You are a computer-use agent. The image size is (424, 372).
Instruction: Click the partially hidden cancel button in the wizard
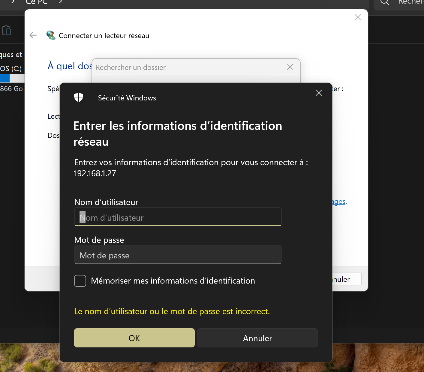pyautogui.click(x=347, y=279)
